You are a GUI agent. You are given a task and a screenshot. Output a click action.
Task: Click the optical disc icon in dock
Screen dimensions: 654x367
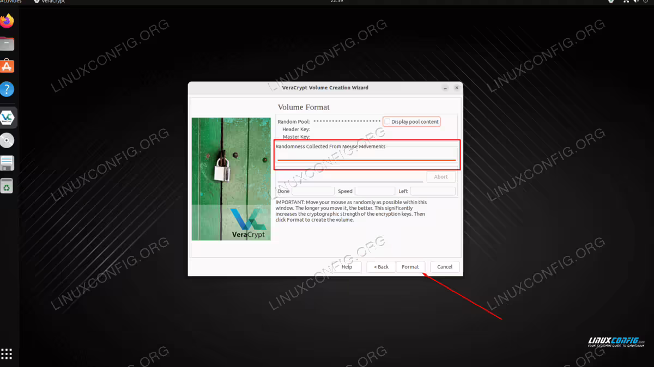click(x=7, y=140)
